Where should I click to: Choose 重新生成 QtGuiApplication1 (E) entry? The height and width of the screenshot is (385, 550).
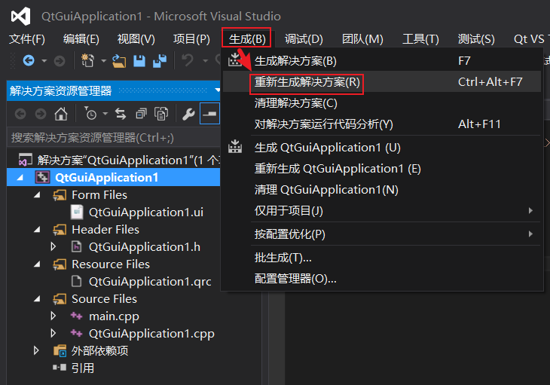(382, 169)
